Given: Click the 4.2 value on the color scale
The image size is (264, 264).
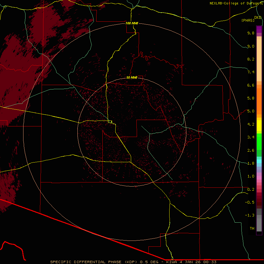Looking at the screenshot, I should point(251,124).
